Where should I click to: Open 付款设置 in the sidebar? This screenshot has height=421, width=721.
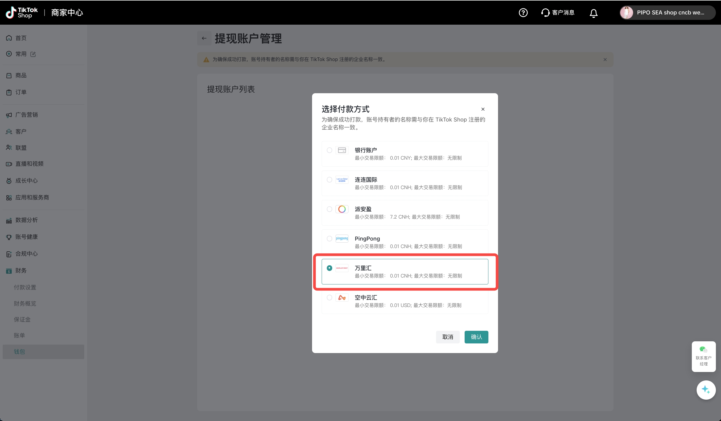click(25, 287)
